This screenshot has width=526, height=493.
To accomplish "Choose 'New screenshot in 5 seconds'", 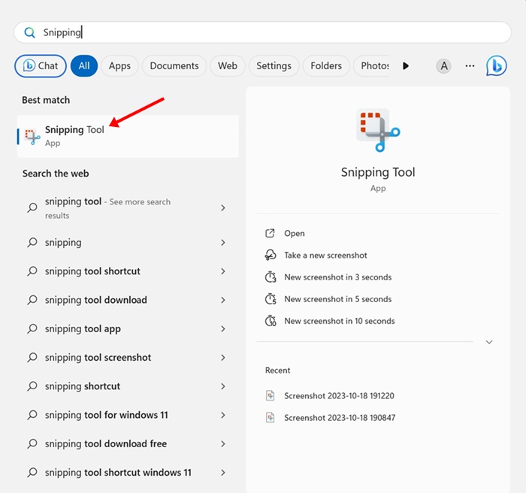I will pos(337,299).
